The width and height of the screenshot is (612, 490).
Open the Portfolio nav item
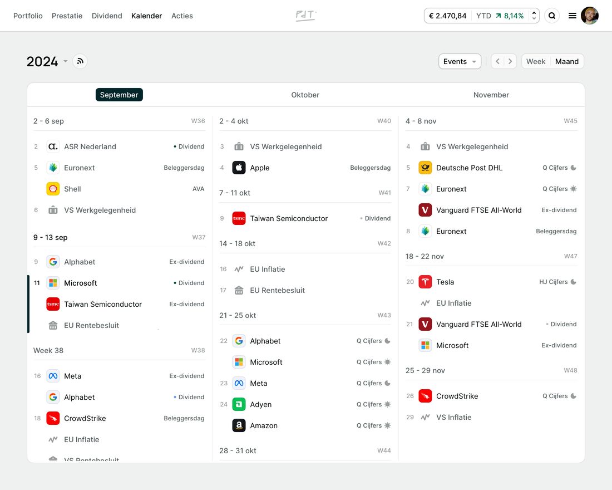pos(28,16)
